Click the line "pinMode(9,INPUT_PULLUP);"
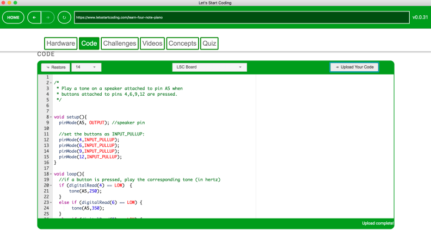Screen dimensions: 431x230 click(x=89, y=151)
